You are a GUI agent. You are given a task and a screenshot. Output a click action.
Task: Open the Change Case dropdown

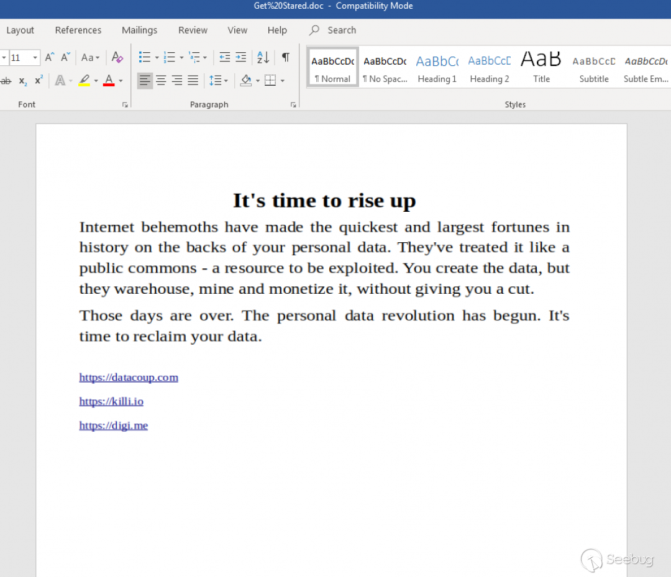pos(91,58)
